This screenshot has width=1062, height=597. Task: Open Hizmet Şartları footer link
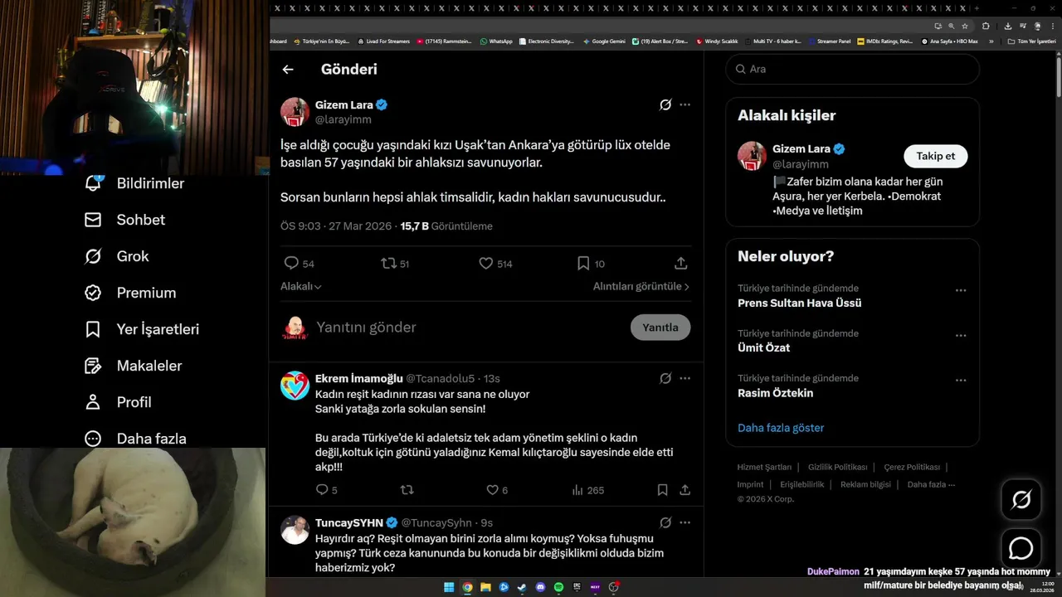click(764, 467)
